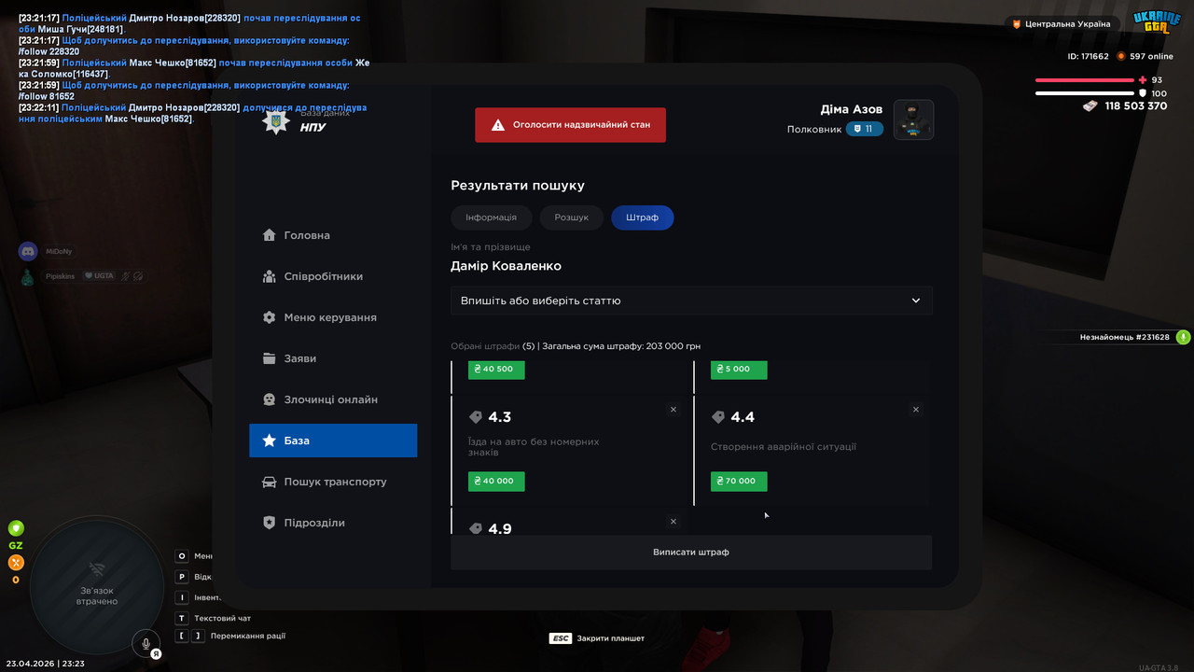
Task: Click the white armor bar
Action: [1085, 93]
